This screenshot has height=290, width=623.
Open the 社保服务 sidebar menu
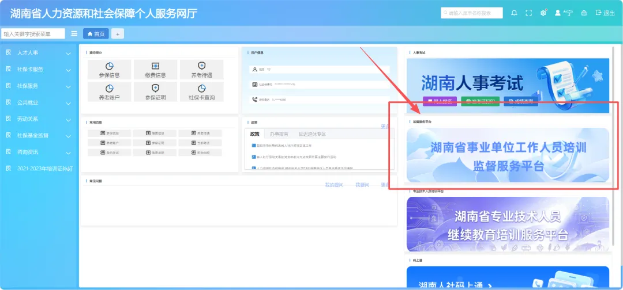point(28,86)
